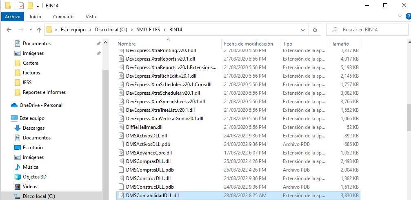Open the facturas folder in sidebar

click(x=31, y=73)
